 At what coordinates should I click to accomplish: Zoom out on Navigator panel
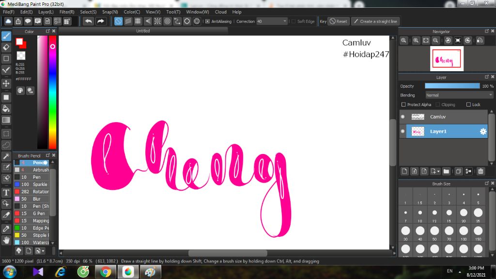[x=435, y=41]
